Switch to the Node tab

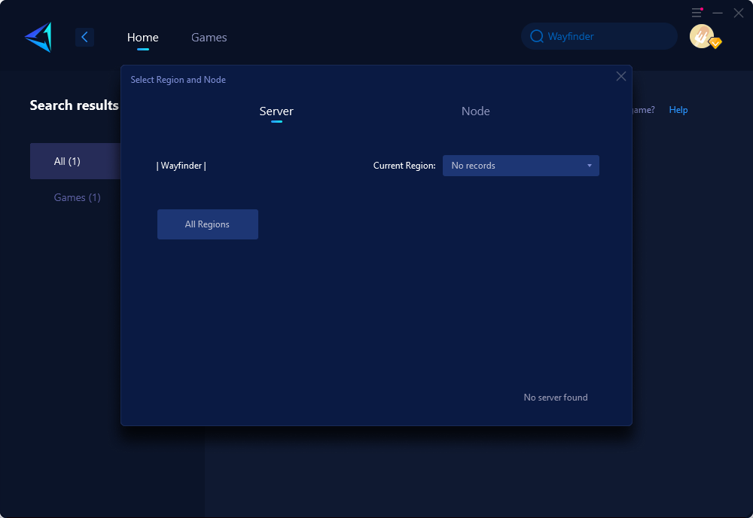click(475, 111)
